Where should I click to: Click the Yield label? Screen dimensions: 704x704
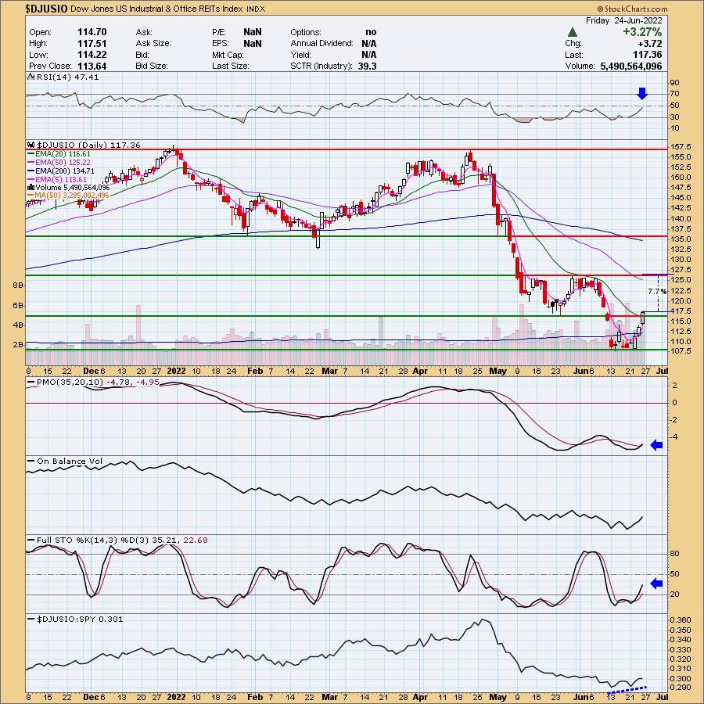click(300, 55)
